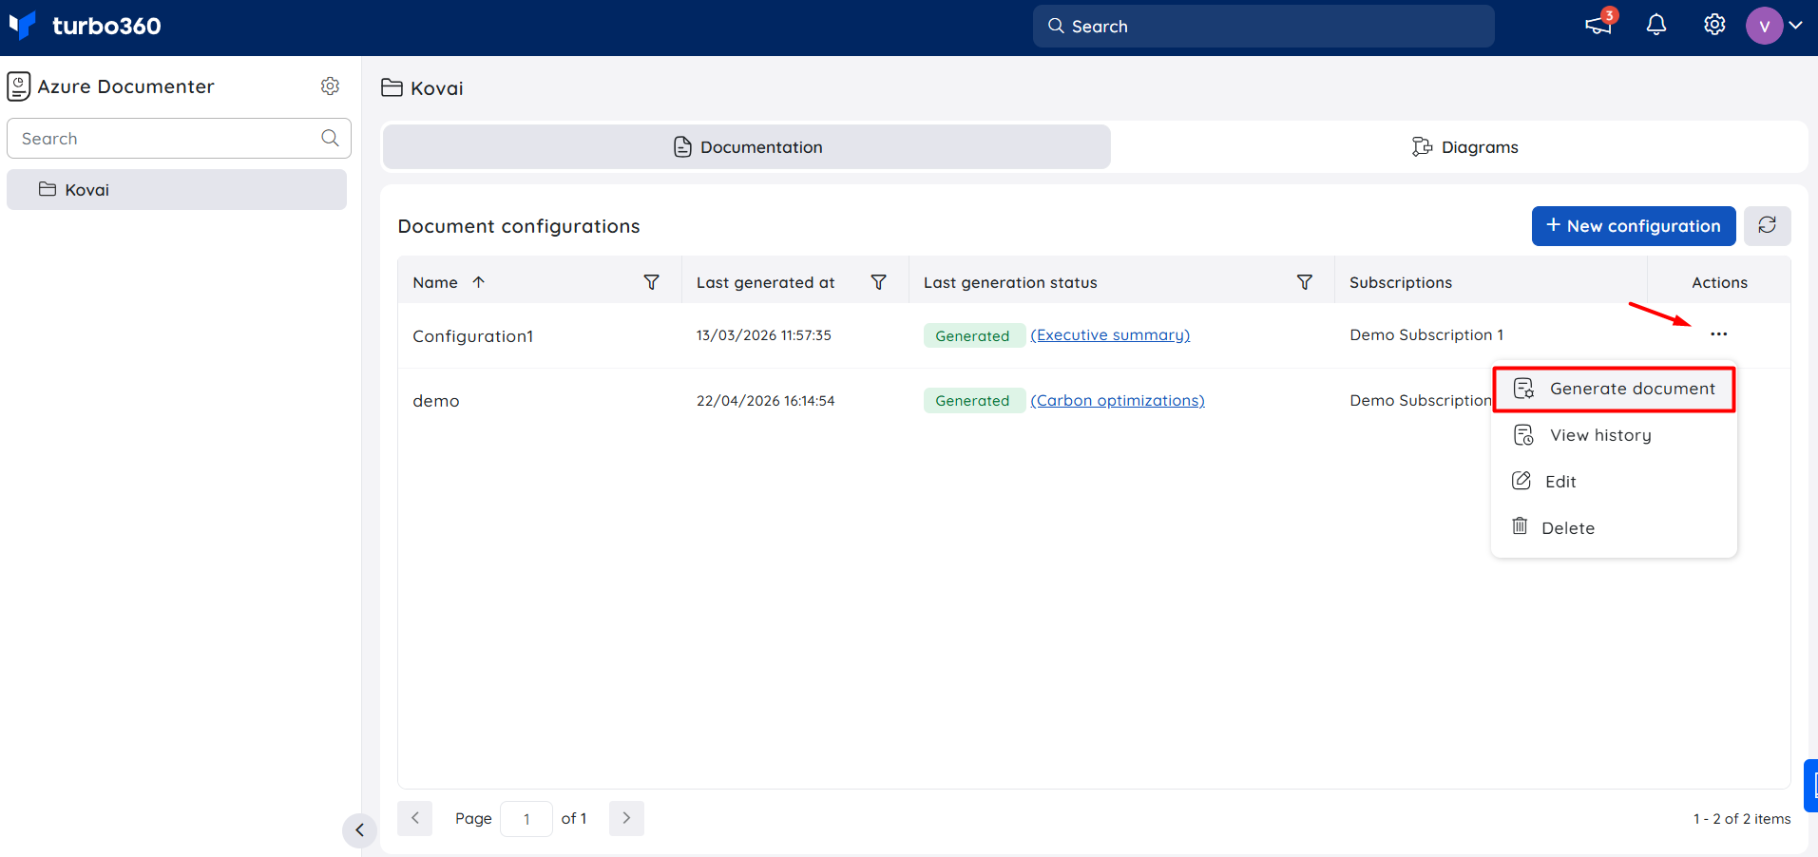Click the Last generated at header

(x=766, y=282)
